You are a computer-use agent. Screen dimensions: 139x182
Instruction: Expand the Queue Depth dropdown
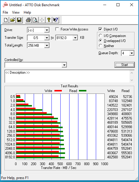pyautogui.click(x=132, y=53)
